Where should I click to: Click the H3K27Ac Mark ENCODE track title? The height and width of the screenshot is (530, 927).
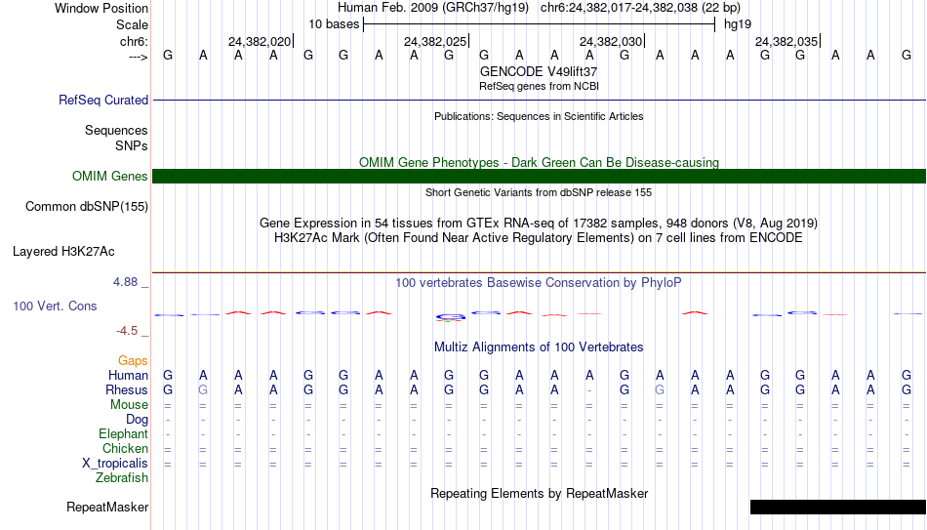[539, 238]
